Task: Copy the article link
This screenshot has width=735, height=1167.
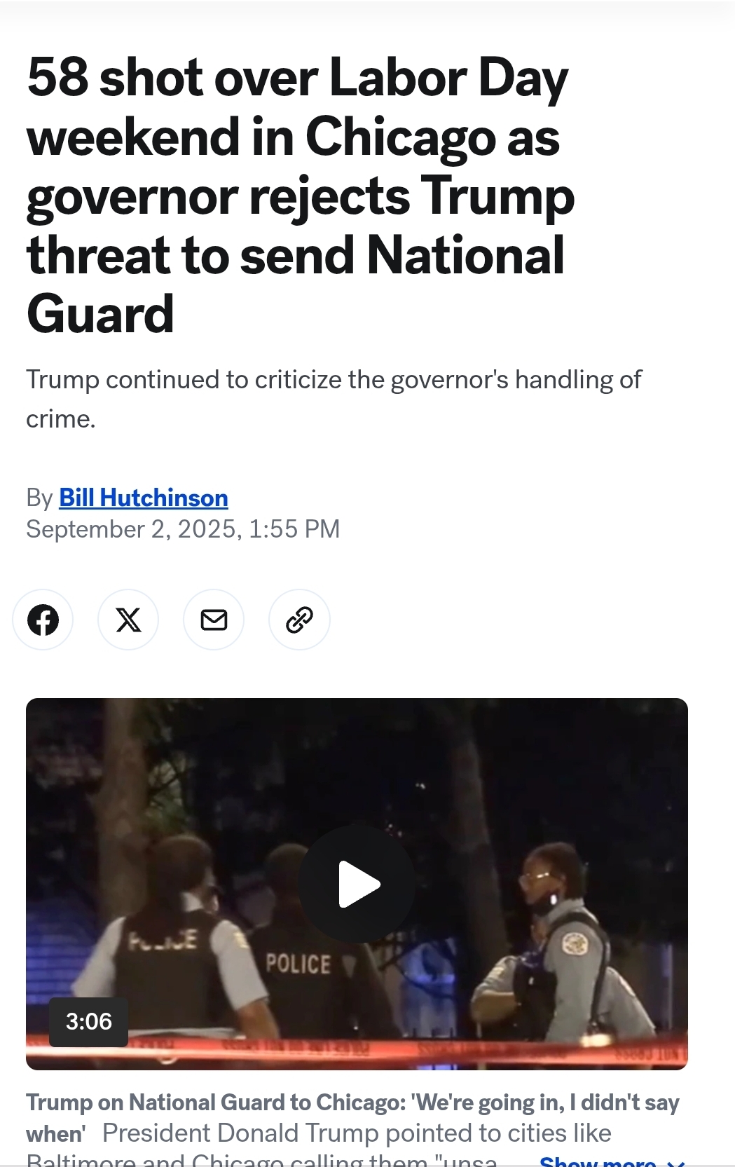Action: click(x=299, y=620)
